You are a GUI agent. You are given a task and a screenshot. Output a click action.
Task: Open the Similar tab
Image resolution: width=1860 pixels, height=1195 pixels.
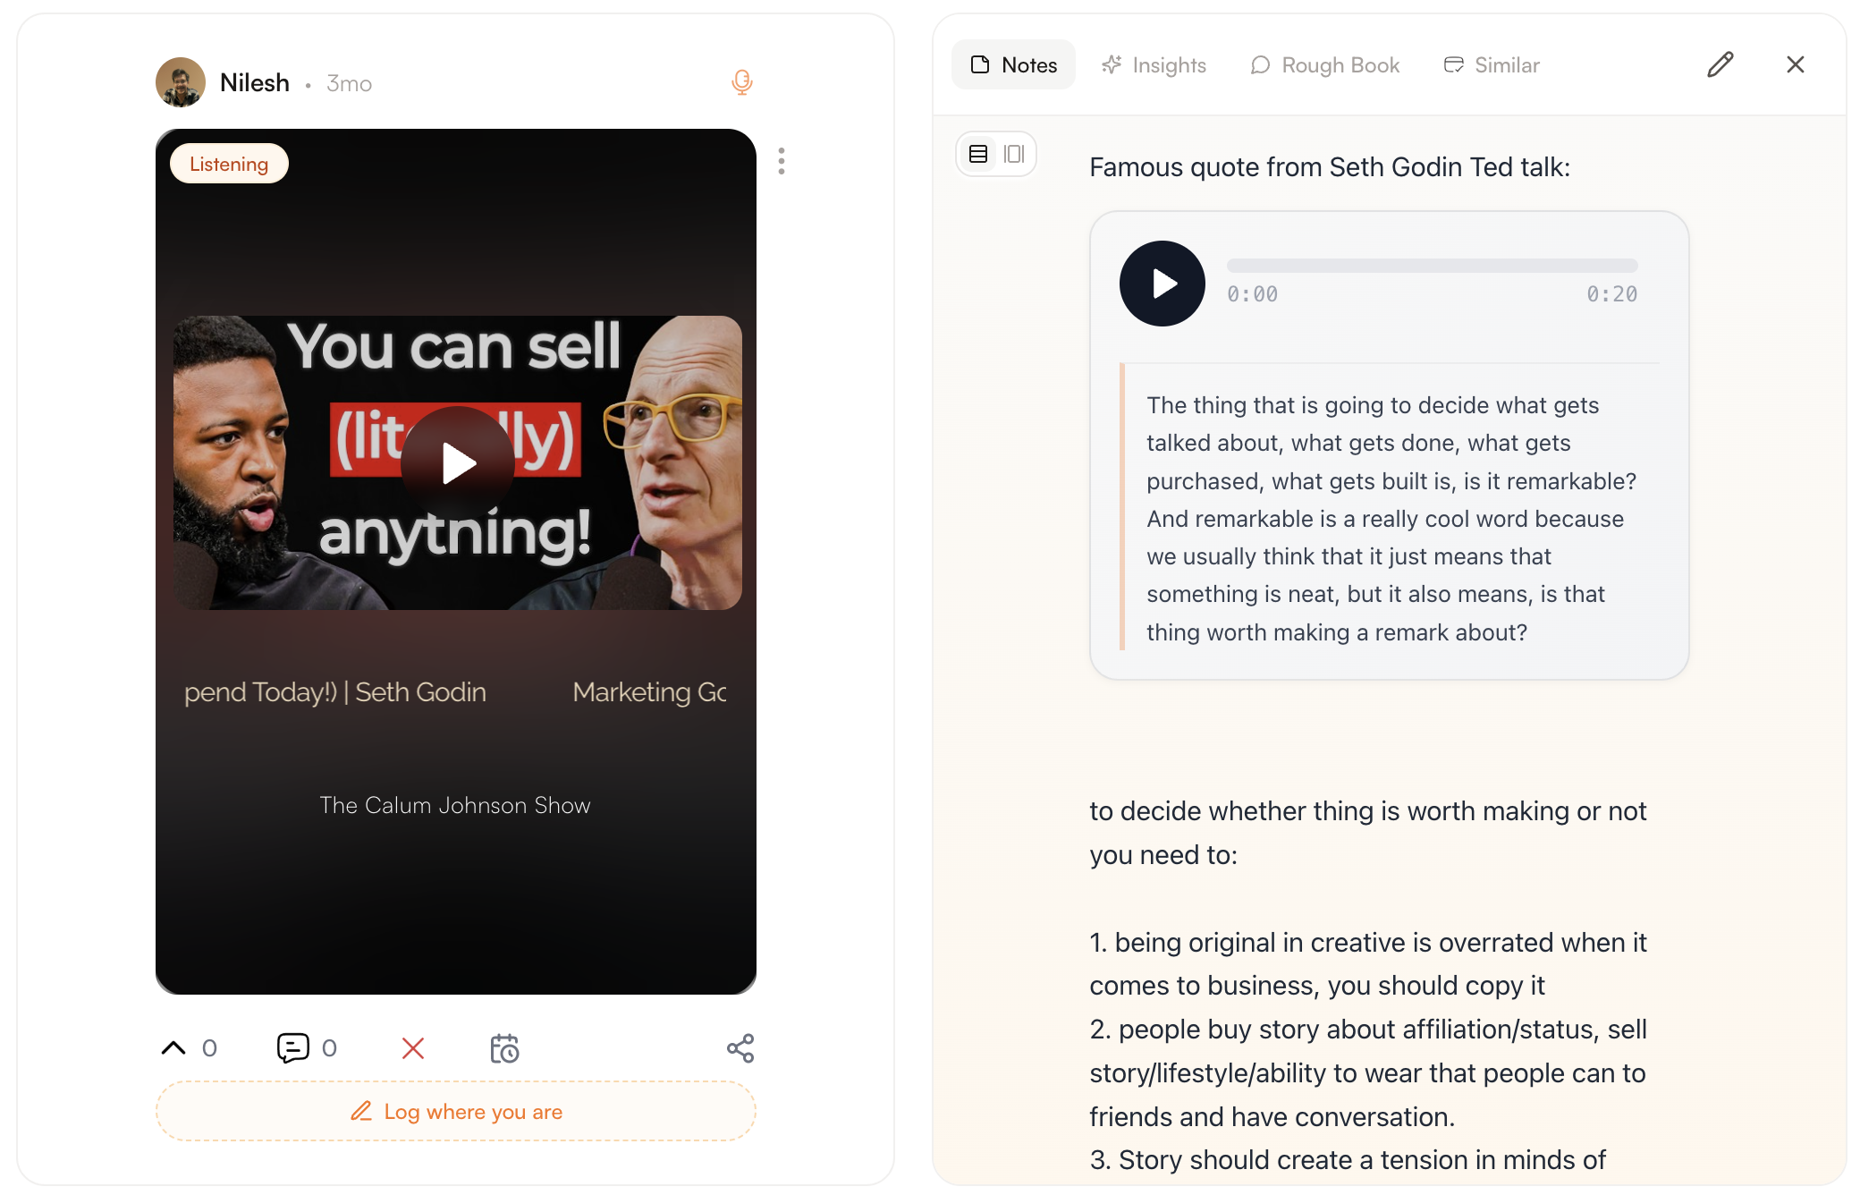point(1491,64)
